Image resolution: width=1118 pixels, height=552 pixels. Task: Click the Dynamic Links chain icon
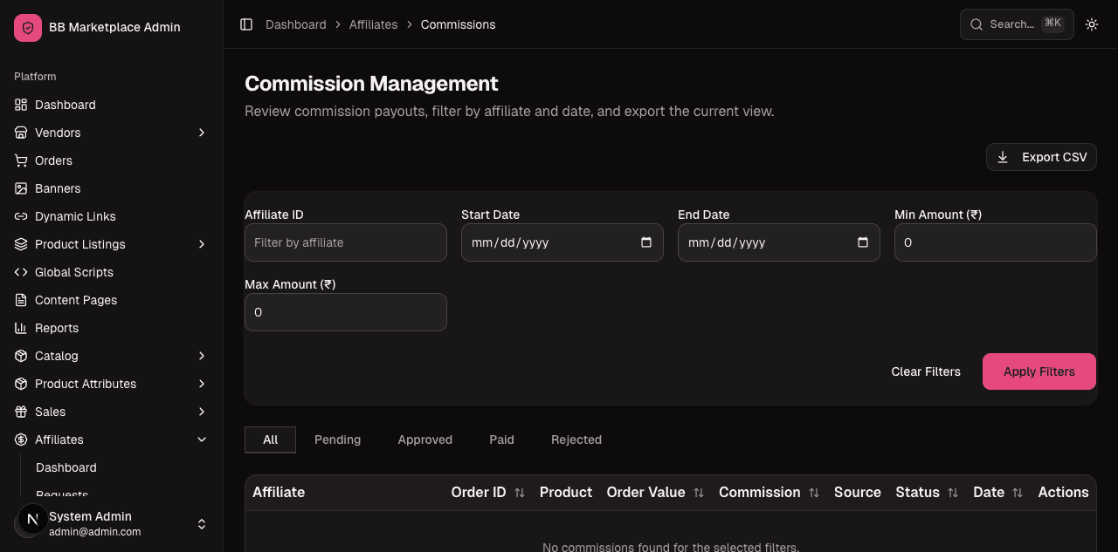(21, 216)
